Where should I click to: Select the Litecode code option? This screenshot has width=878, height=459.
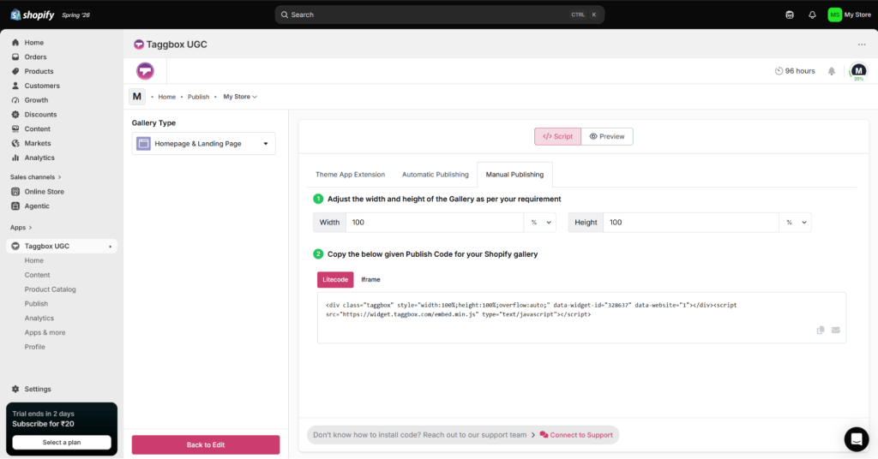[x=335, y=279]
